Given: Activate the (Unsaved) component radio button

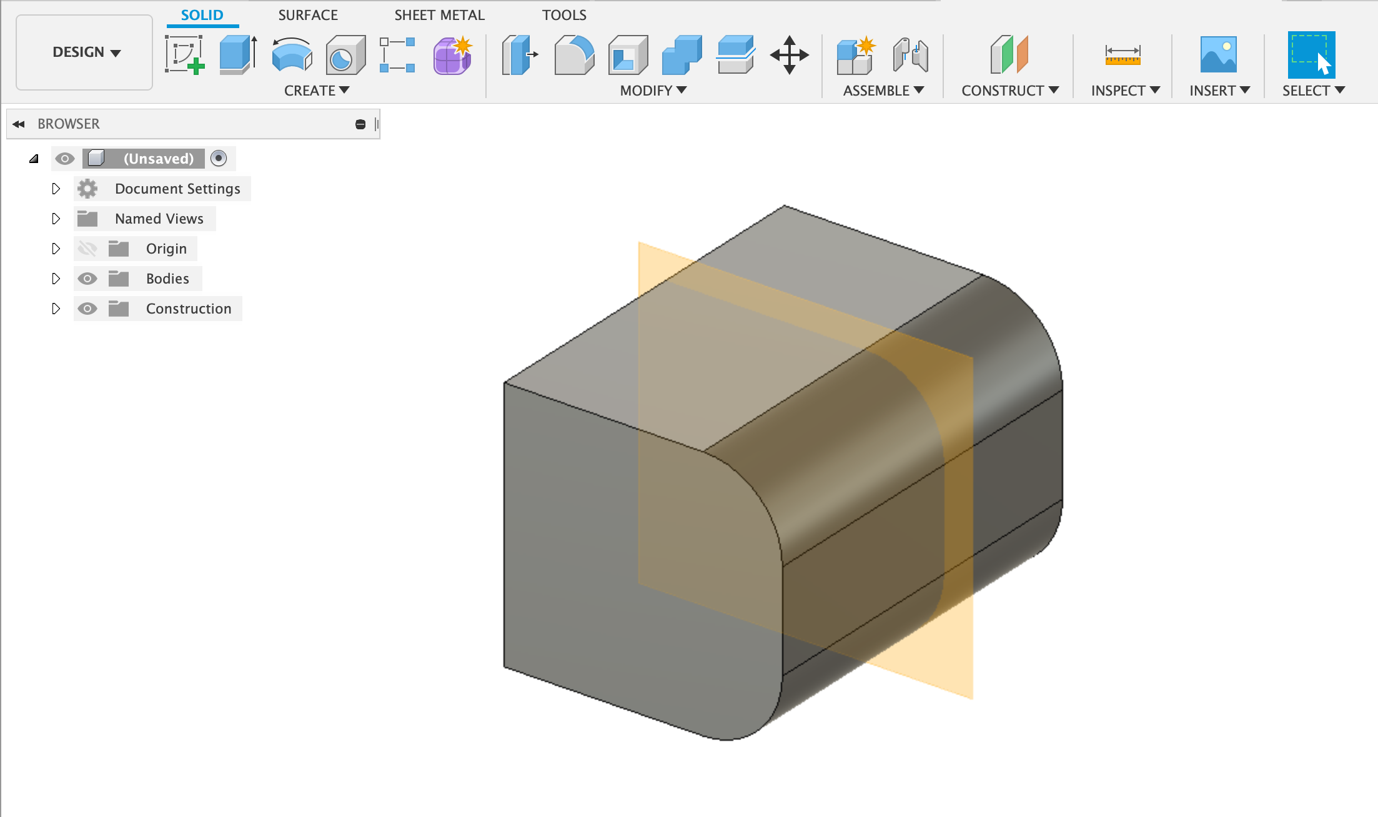Looking at the screenshot, I should pos(219,159).
